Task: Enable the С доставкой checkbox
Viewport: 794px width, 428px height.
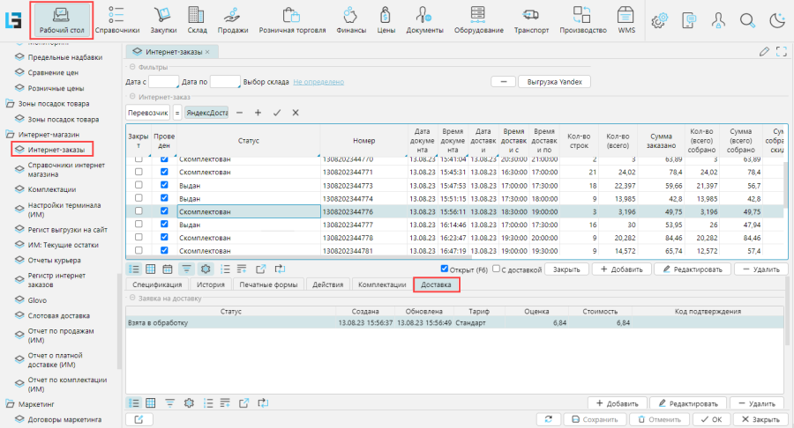Action: pyautogui.click(x=497, y=269)
